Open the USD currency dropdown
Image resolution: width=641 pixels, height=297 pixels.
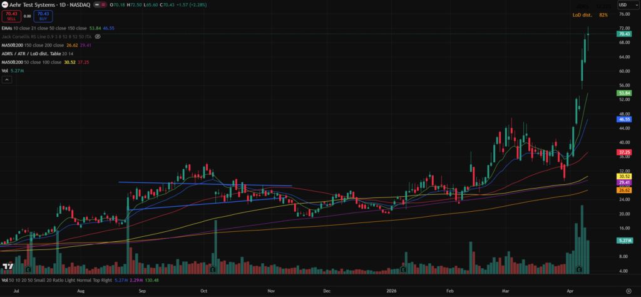click(623, 5)
